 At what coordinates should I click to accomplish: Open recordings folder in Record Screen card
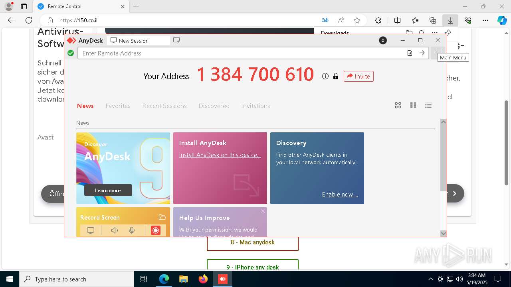tap(162, 217)
